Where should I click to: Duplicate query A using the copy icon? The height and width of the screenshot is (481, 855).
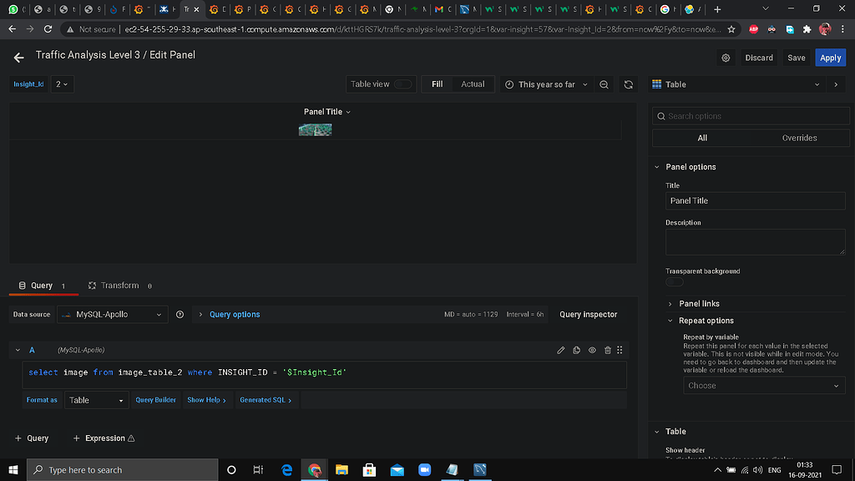(x=576, y=350)
